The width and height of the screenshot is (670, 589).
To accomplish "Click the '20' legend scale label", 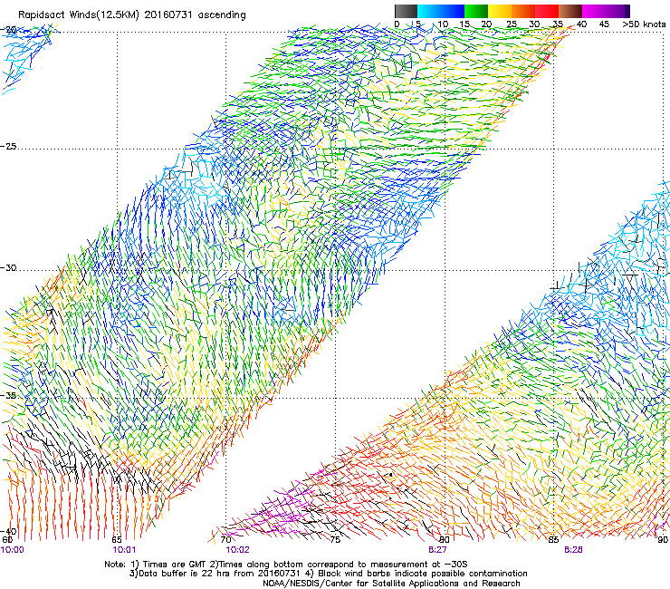I will pyautogui.click(x=486, y=24).
